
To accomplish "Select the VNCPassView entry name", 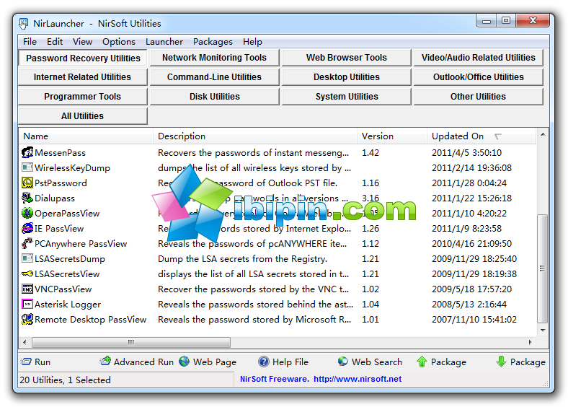I will (x=63, y=289).
